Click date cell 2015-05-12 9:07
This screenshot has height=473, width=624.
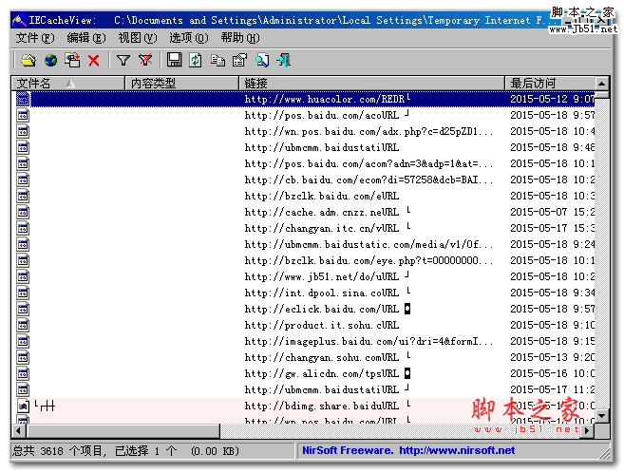[553, 99]
